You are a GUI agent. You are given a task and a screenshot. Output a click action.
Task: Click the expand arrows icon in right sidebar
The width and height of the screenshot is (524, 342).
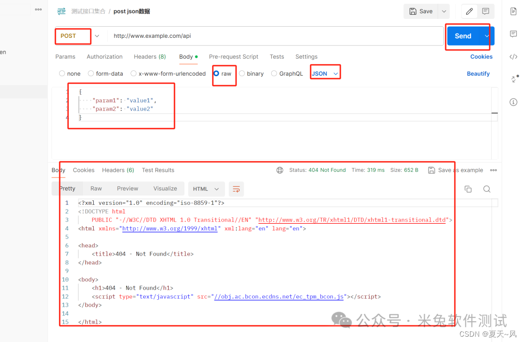(515, 79)
